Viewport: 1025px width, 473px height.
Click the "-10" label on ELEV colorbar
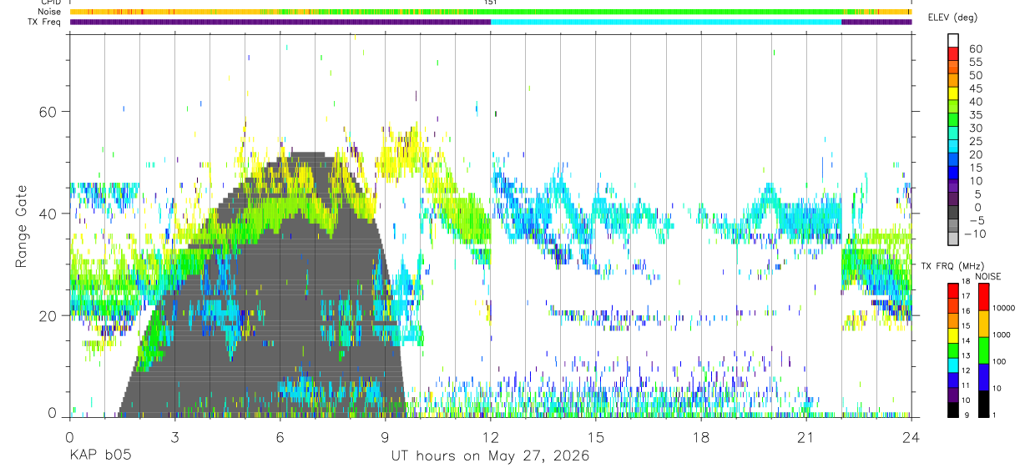click(x=975, y=234)
